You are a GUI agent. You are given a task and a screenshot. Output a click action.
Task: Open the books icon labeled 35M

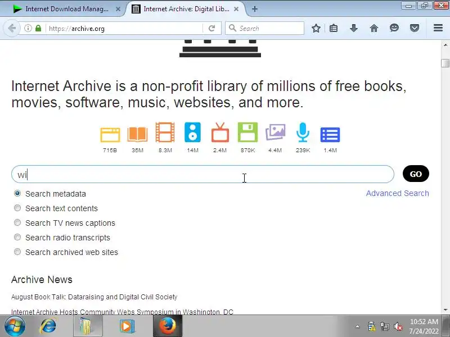coord(137,134)
